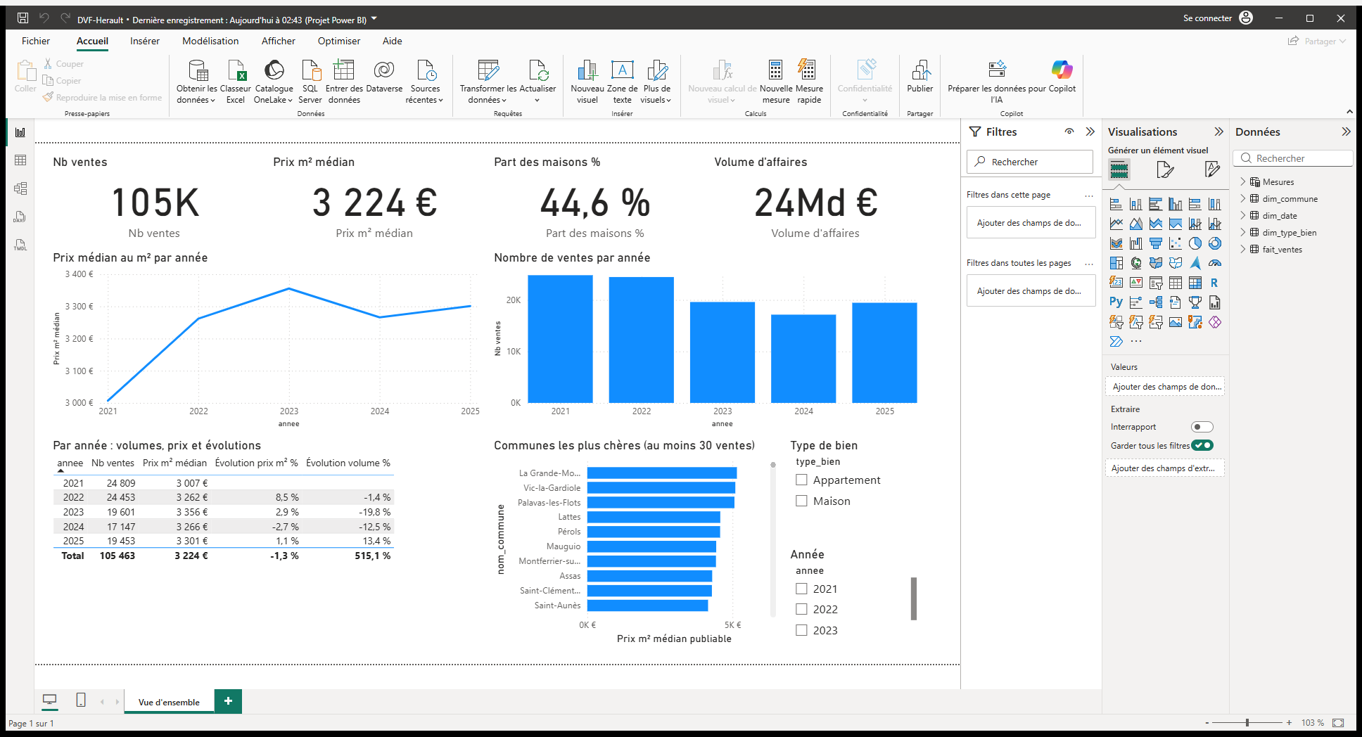Click Actualiser button
Screen dimensions: 1362x737
pos(537,82)
